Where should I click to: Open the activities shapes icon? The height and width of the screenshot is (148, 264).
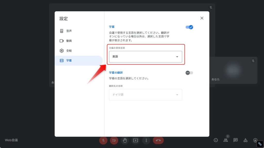245,140
